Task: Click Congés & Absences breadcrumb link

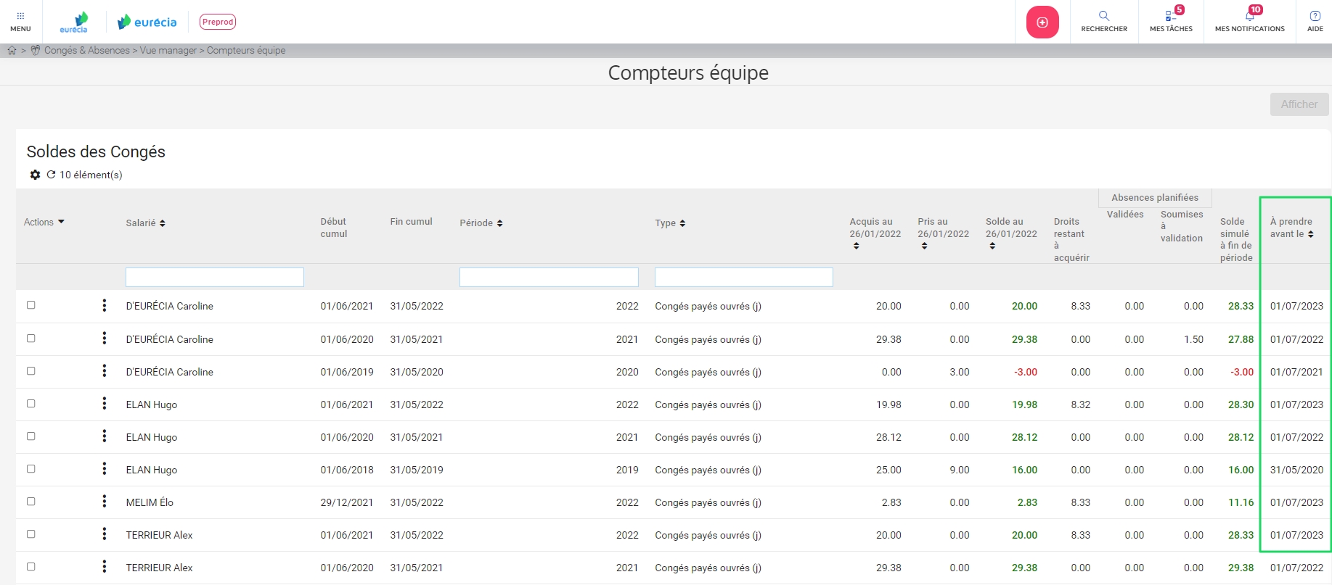Action: point(87,50)
